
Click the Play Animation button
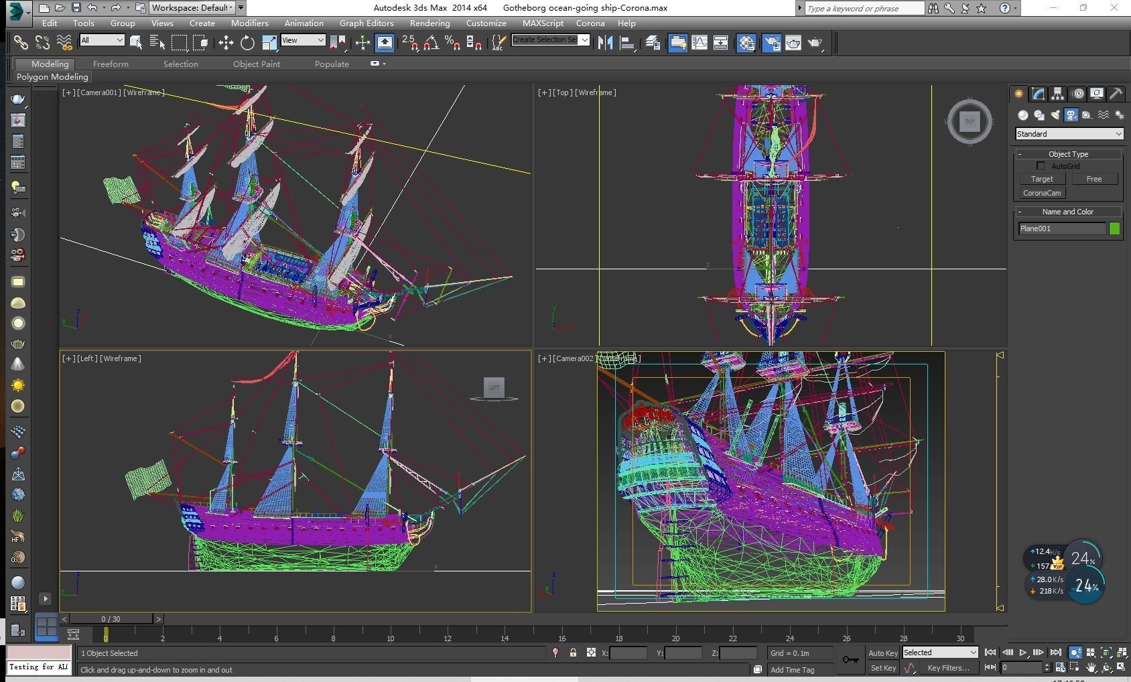tap(1023, 653)
